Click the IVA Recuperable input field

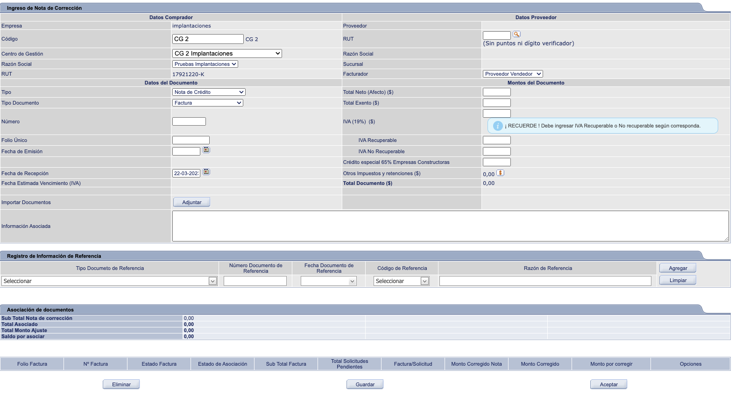(x=497, y=140)
